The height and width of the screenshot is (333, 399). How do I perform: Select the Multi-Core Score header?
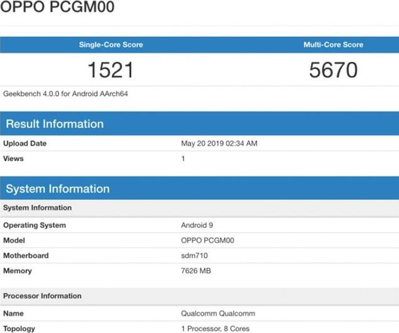click(334, 45)
